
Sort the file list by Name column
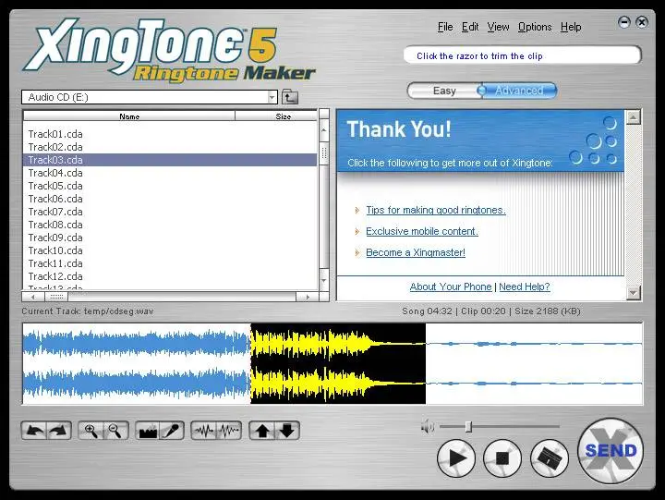(x=129, y=116)
